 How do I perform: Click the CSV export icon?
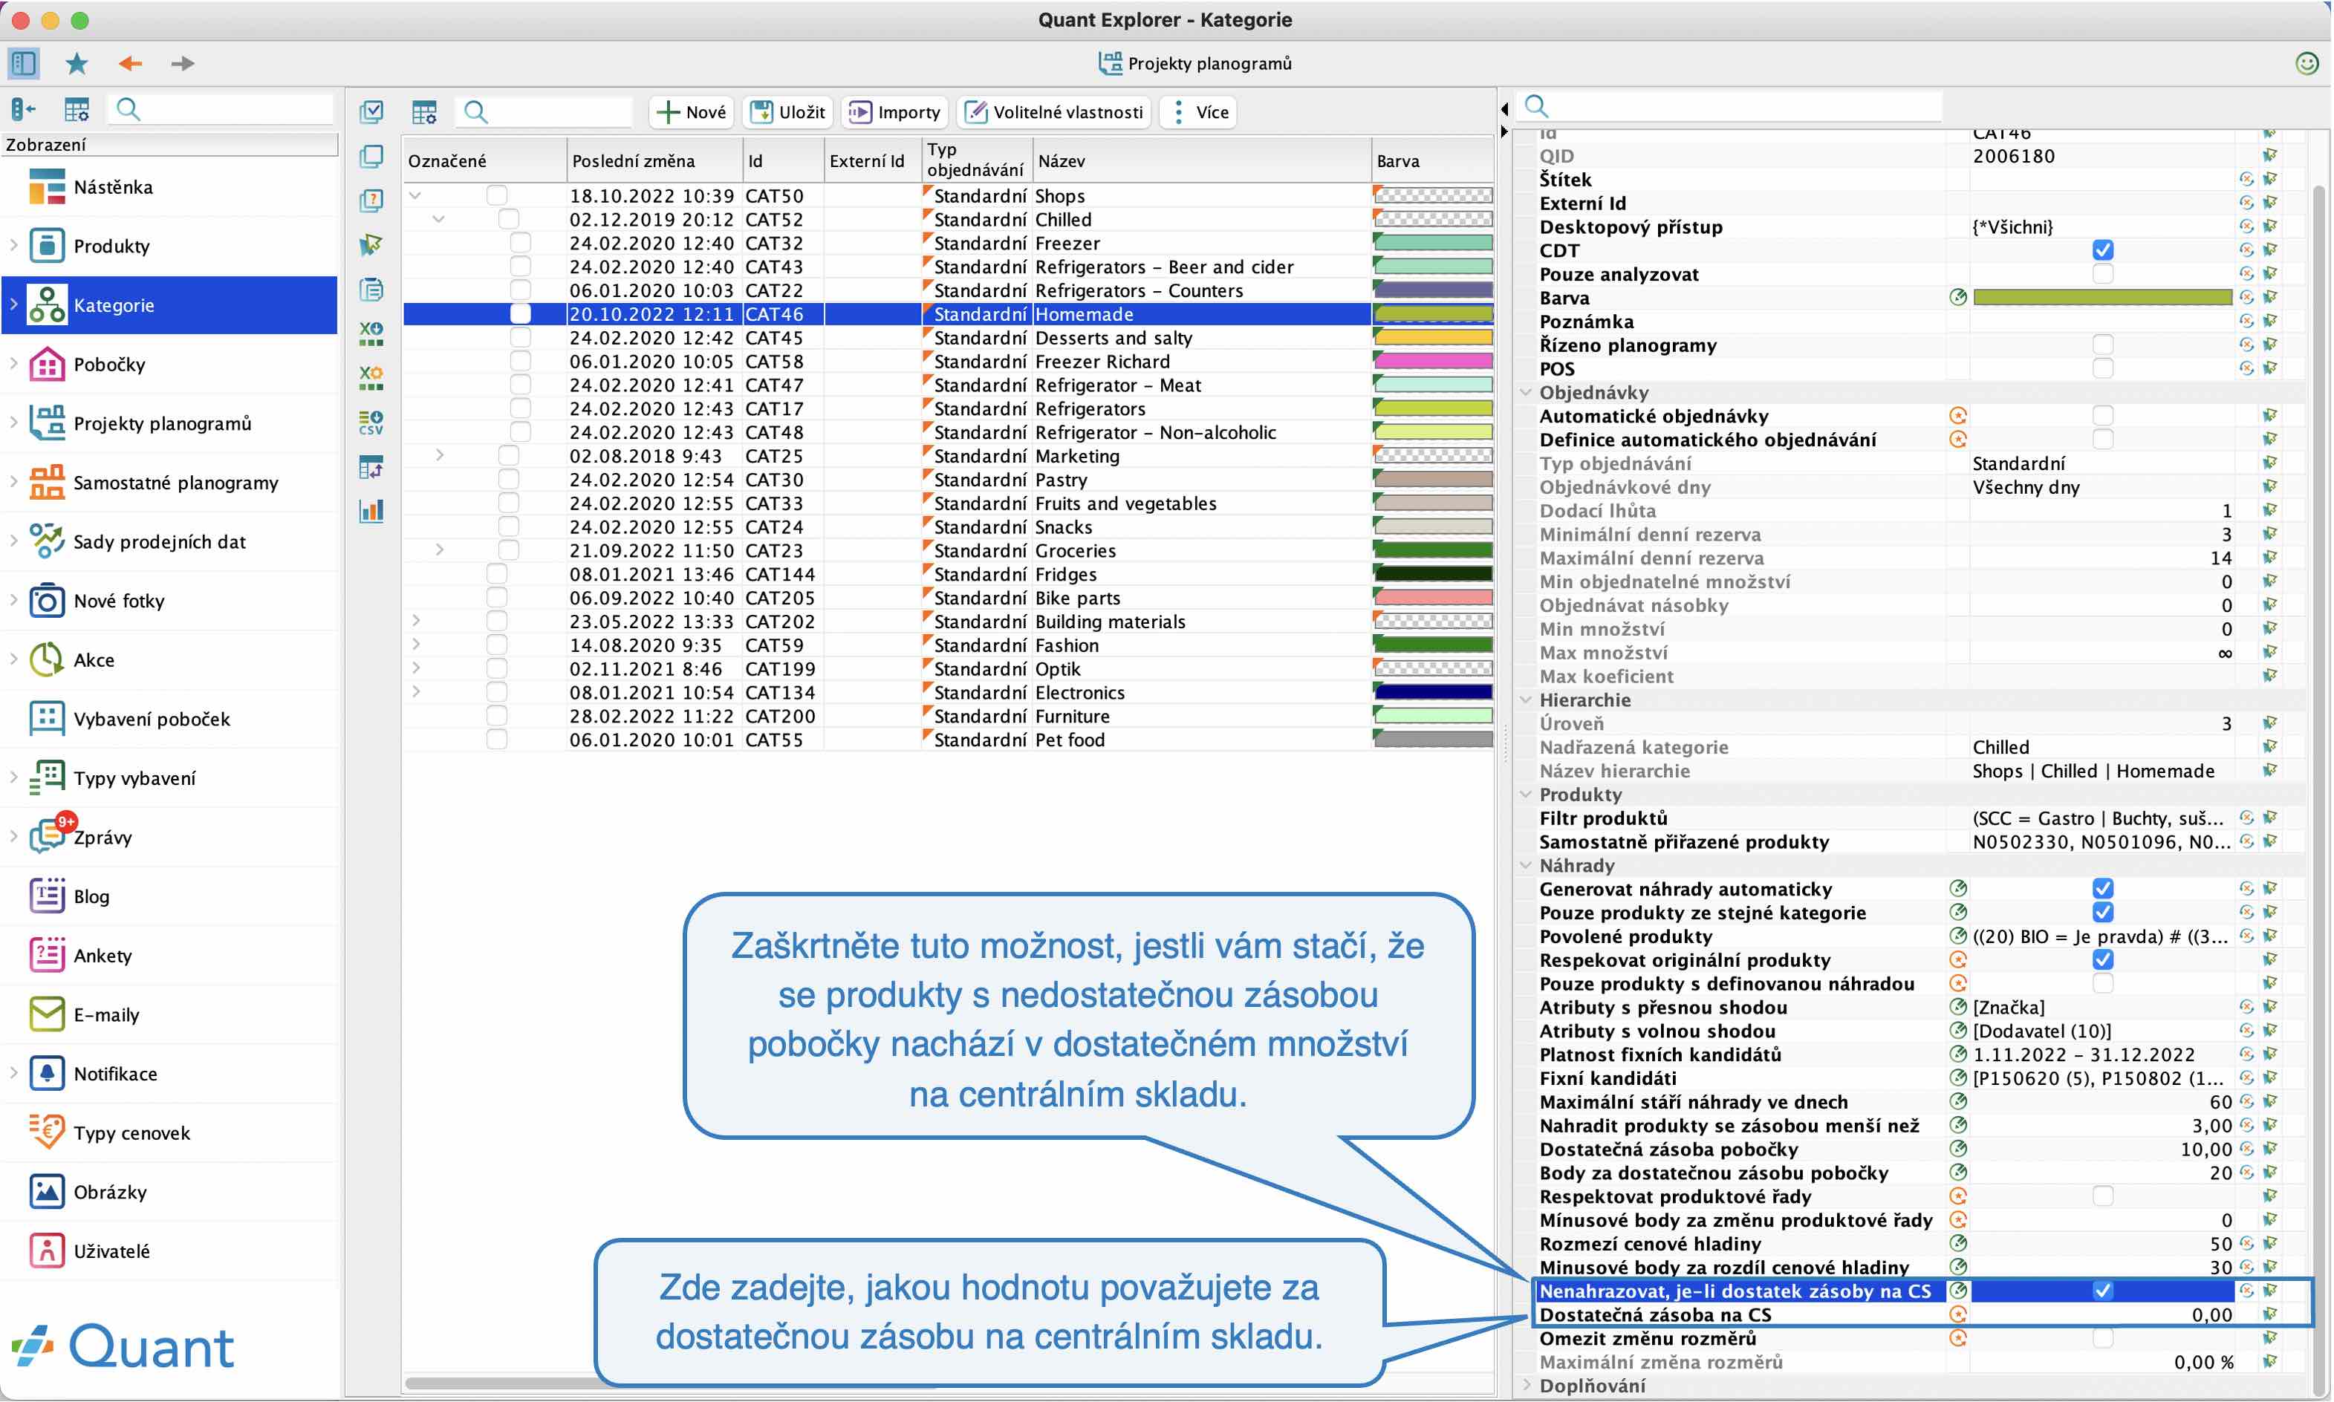coord(371,421)
